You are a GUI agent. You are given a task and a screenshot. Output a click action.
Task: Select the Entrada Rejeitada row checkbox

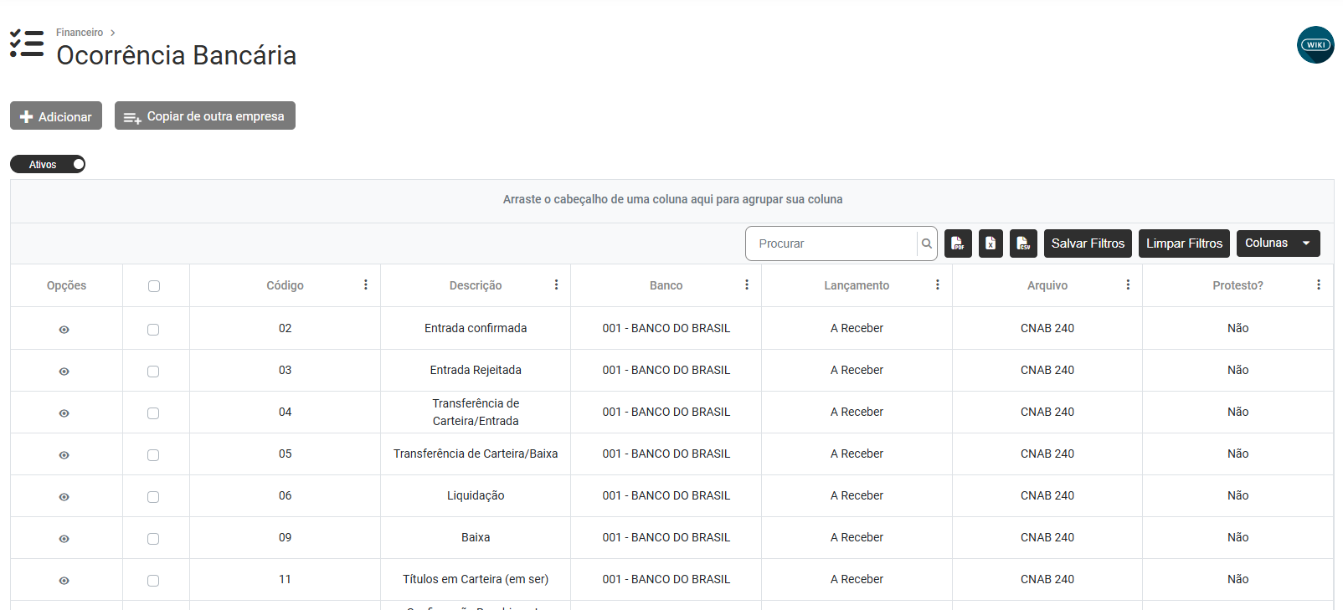153,372
